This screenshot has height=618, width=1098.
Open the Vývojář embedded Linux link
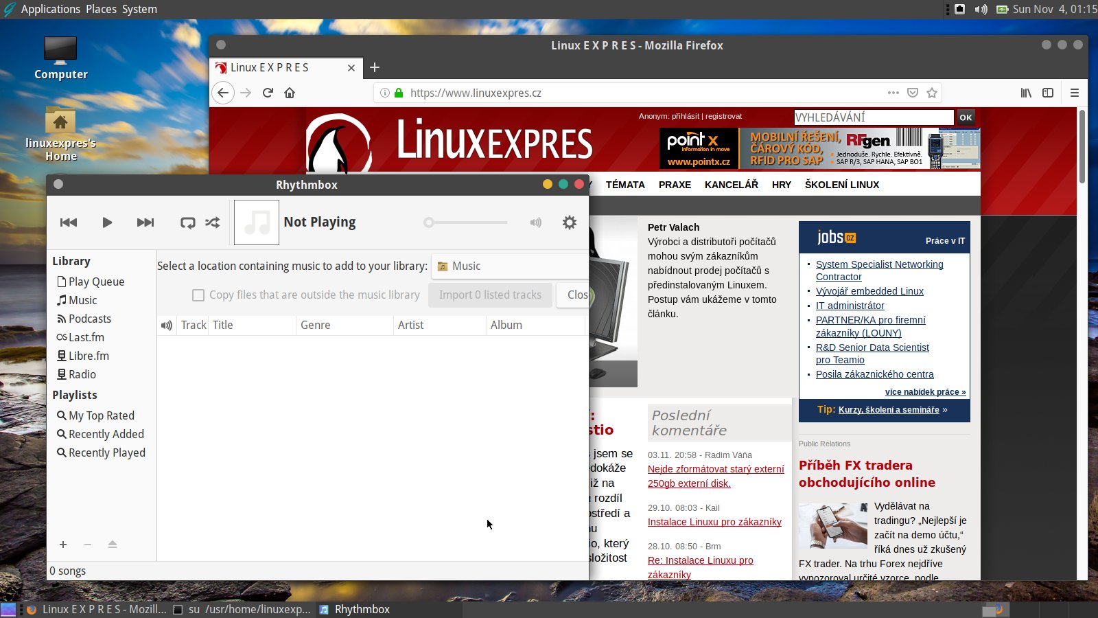point(869,291)
